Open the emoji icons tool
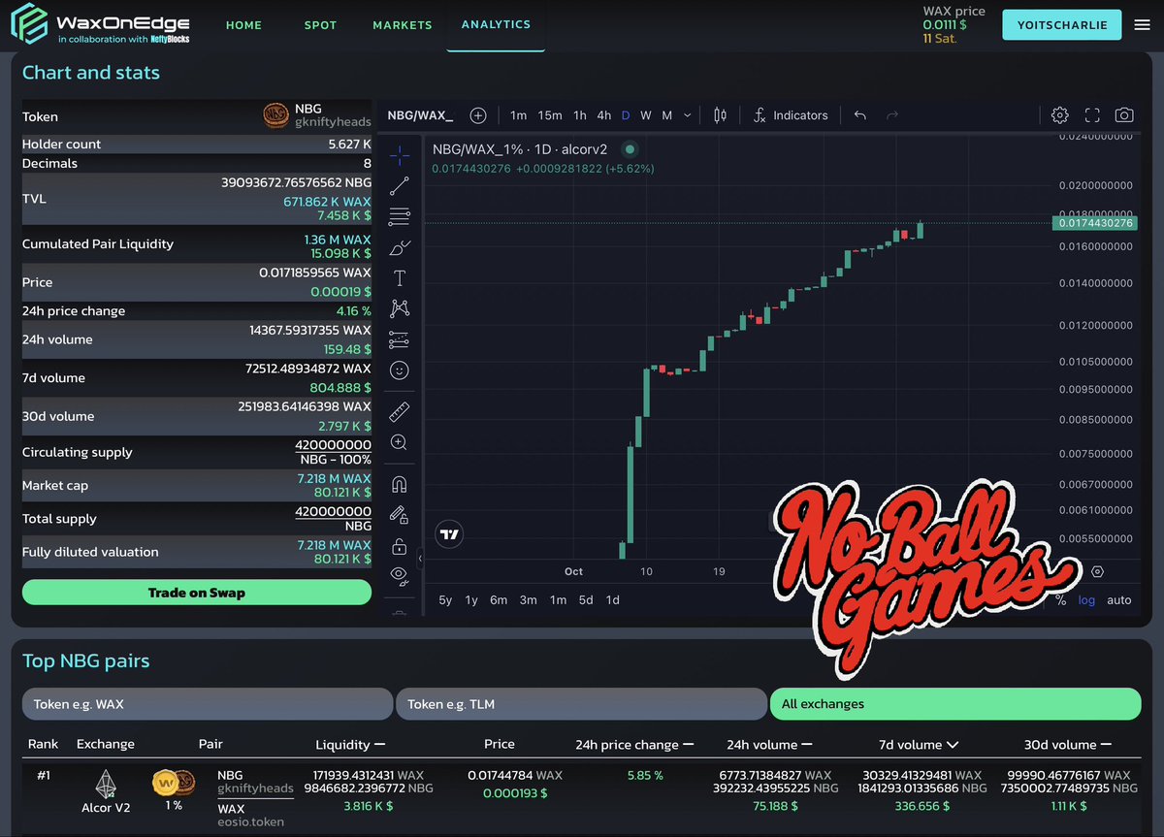This screenshot has height=837, width=1164. 399,370
